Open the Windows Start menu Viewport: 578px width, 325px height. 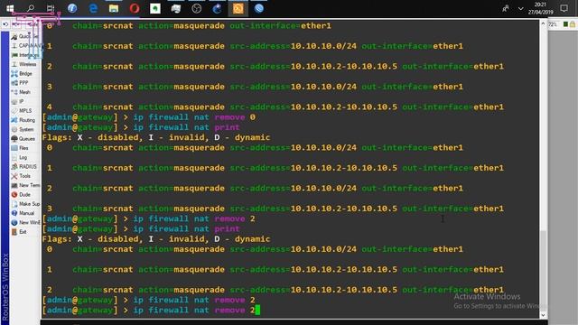click(x=10, y=8)
